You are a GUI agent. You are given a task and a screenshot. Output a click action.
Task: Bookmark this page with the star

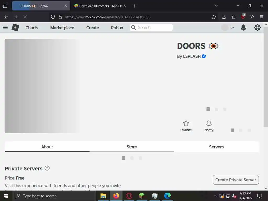(214, 17)
